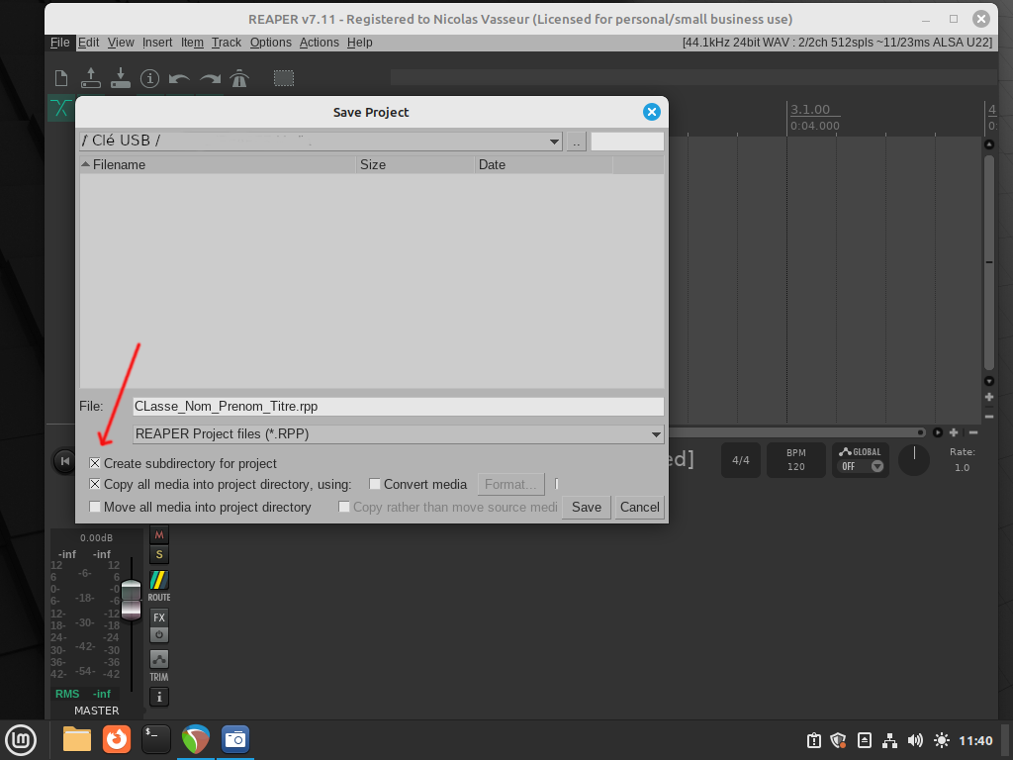Open the Linux Mint start menu

21,739
